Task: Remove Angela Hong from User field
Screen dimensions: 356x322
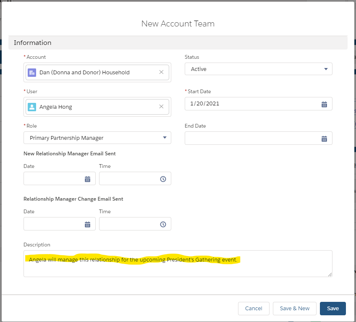Action: [x=161, y=107]
